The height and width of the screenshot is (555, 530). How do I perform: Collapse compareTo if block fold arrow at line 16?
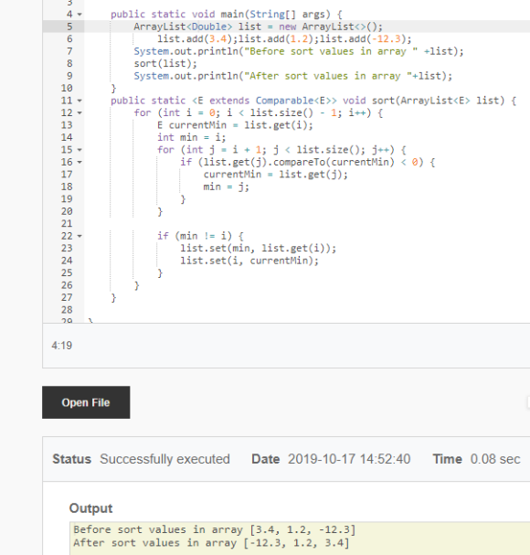tap(79, 162)
